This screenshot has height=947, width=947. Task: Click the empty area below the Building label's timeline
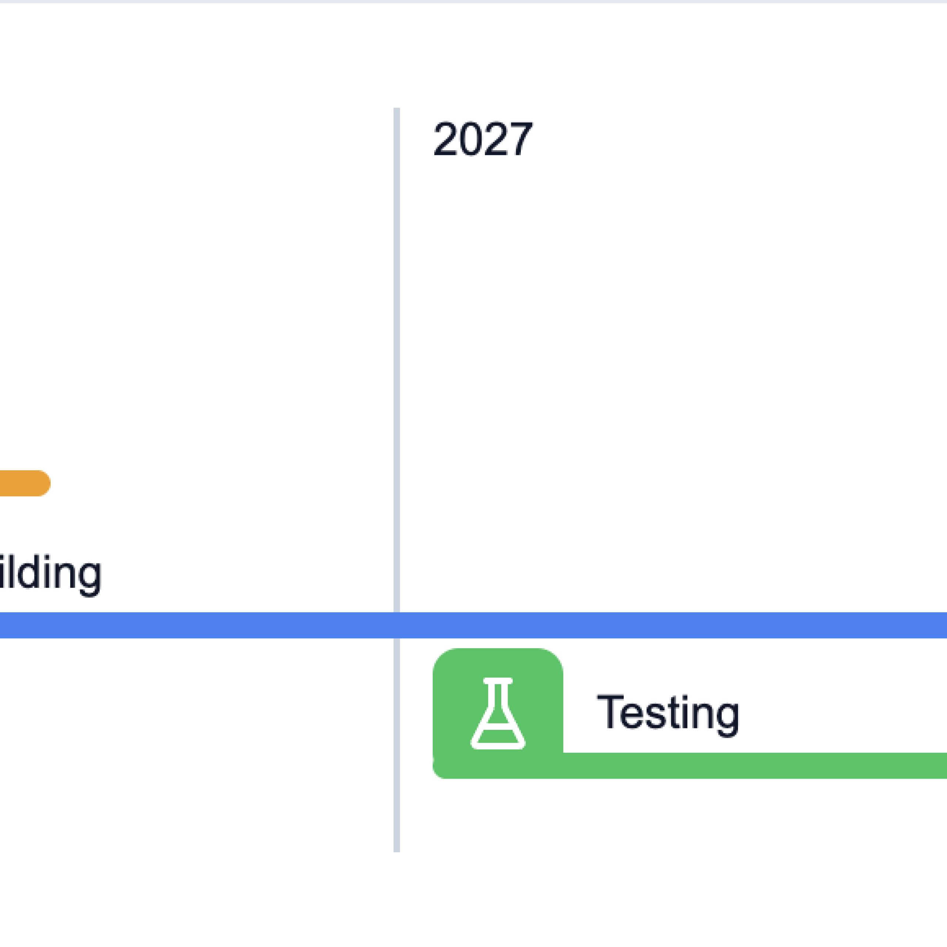(x=196, y=745)
